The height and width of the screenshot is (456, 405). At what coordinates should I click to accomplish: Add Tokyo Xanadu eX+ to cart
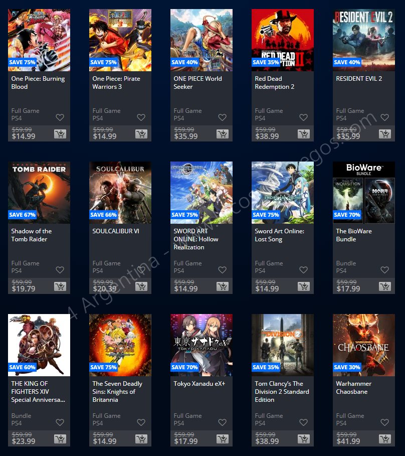pos(222,439)
